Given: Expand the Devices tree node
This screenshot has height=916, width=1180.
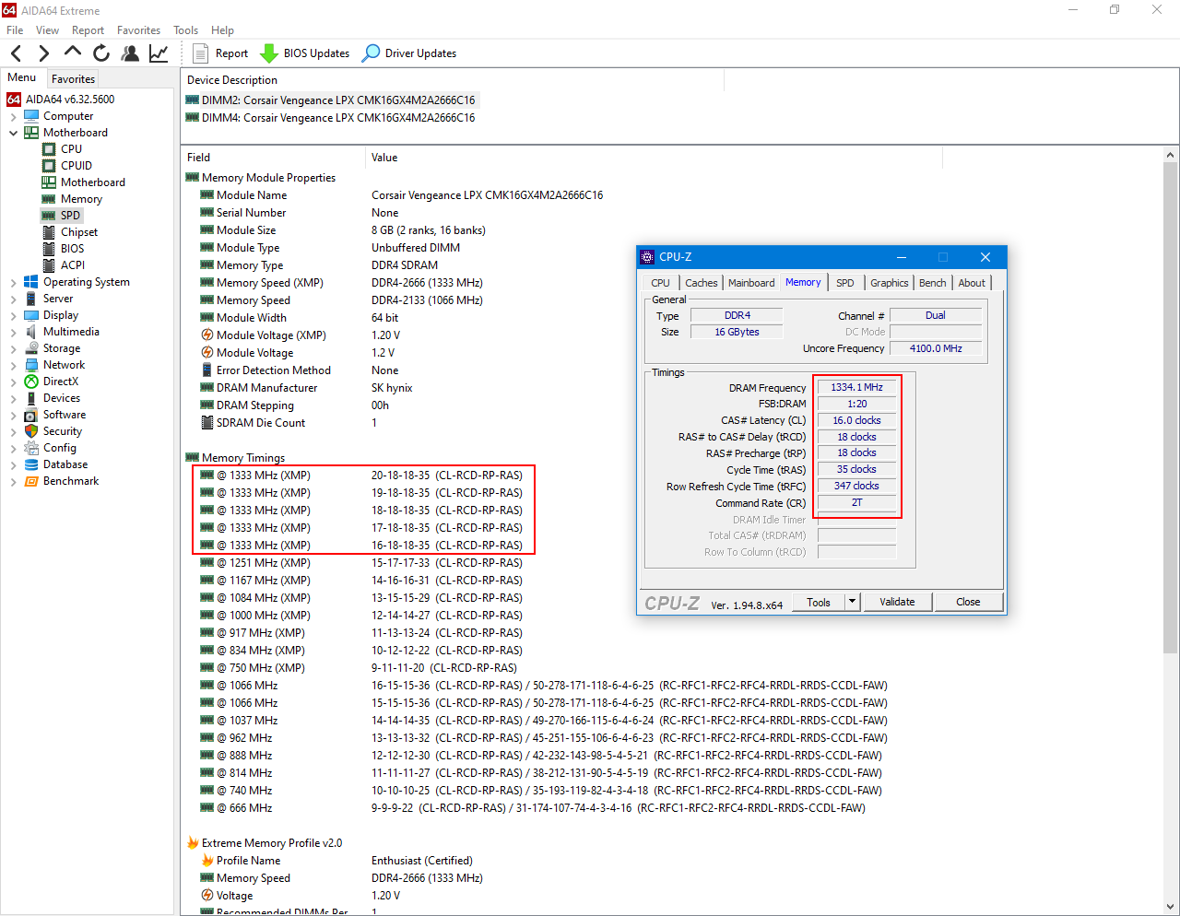Looking at the screenshot, I should (13, 398).
